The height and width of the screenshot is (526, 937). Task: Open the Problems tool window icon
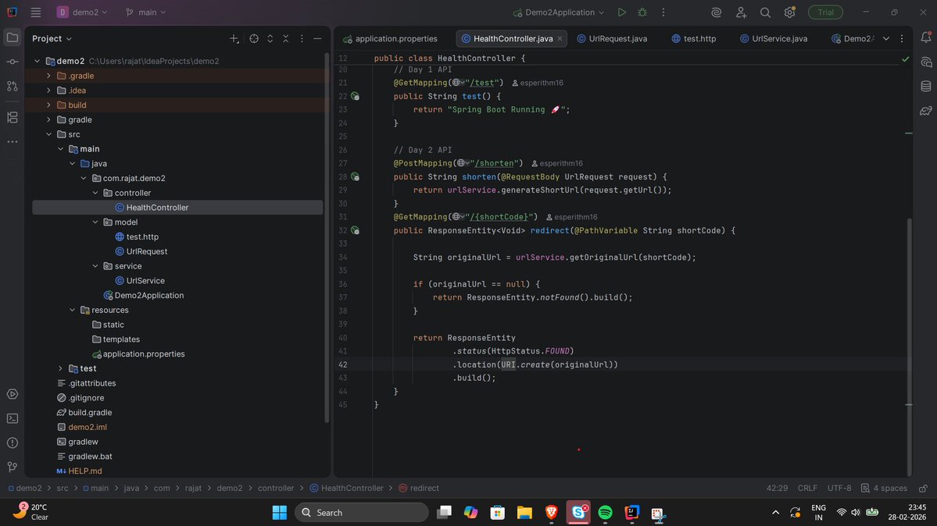click(12, 443)
